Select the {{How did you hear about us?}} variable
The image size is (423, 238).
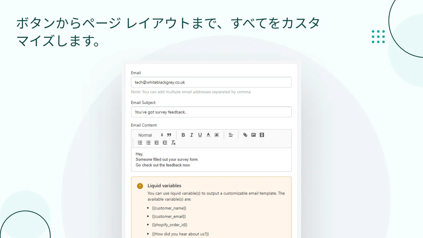click(x=180, y=234)
